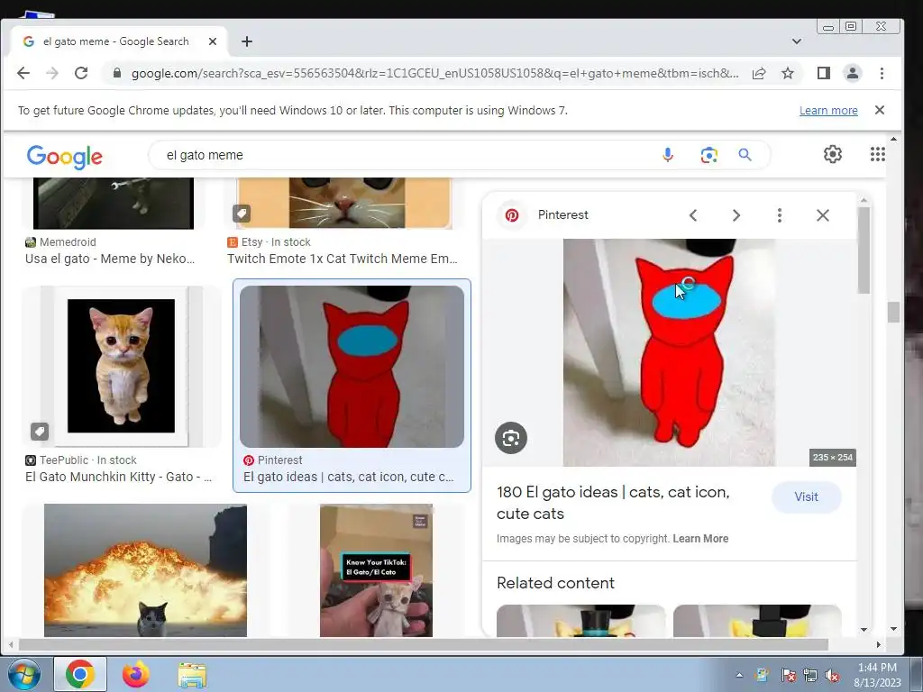Click the Pinterest logo in preview header
923x692 pixels.
coord(512,215)
